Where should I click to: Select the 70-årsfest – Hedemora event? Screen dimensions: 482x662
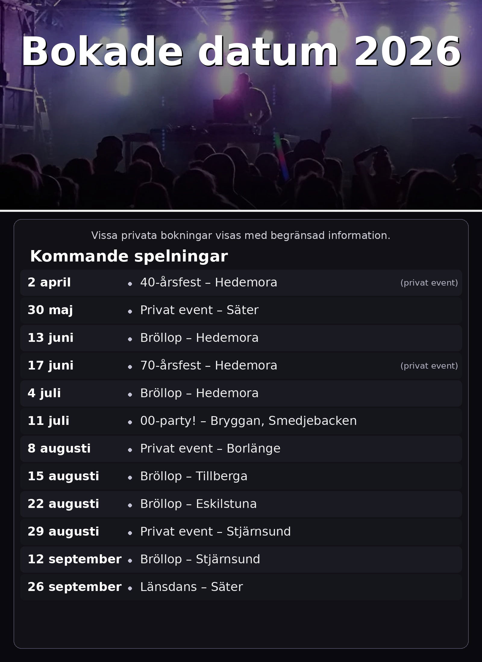click(x=208, y=366)
